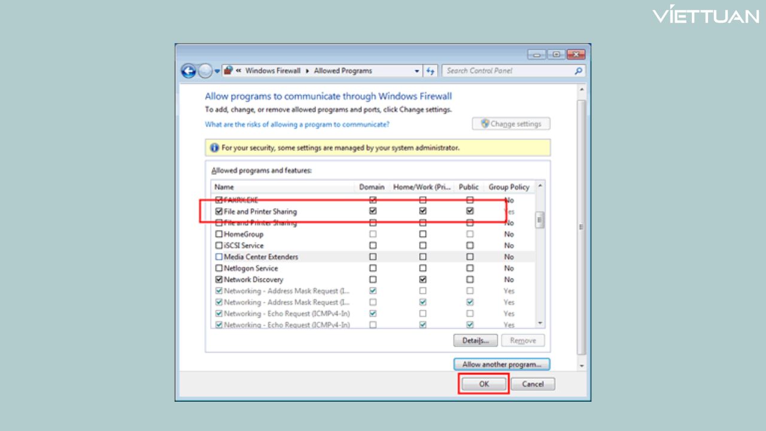Click the Group Policy column header
Viewport: 766px width, 431px height.
[x=509, y=187]
